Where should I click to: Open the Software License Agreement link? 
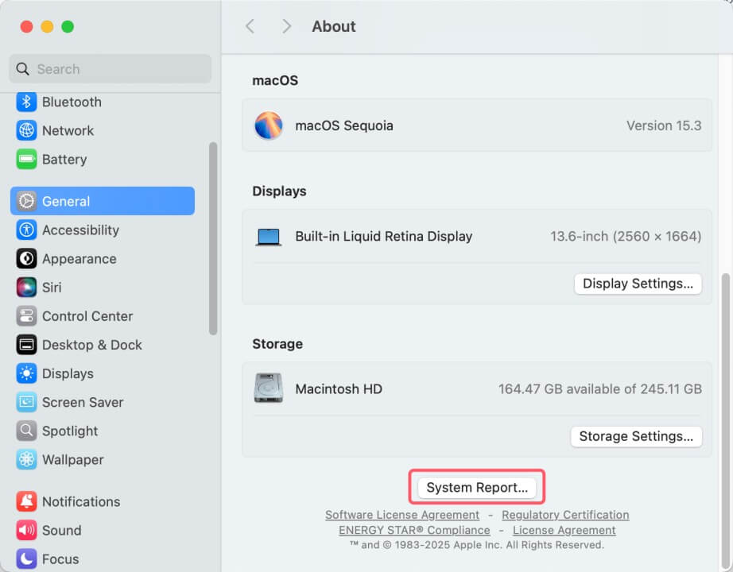pos(401,514)
